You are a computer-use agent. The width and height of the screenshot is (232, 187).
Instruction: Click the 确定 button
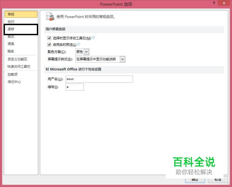[195, 180]
